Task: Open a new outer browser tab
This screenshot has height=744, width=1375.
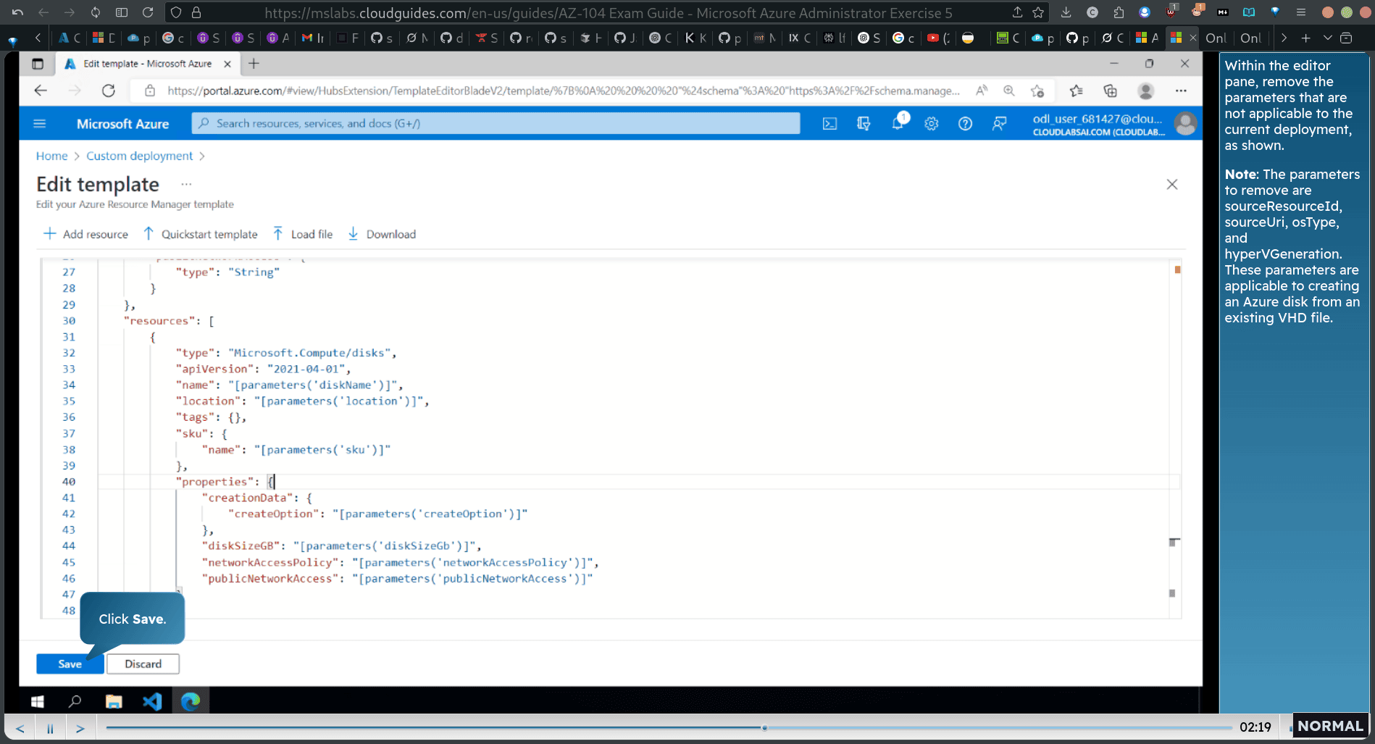Action: [1305, 38]
